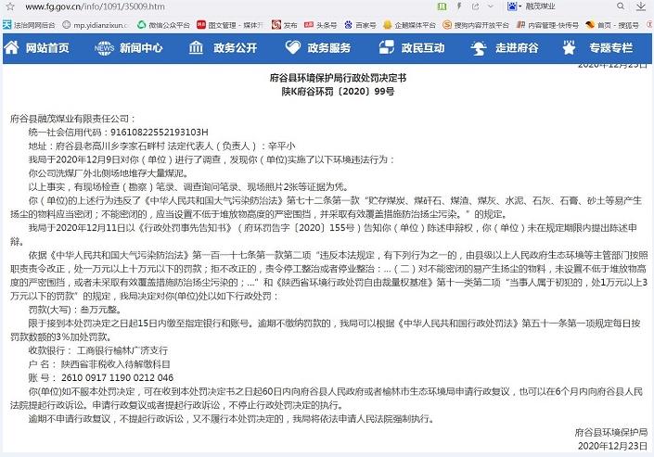Open the green reader mode book icon
The width and height of the screenshot is (654, 457).
click(x=441, y=7)
